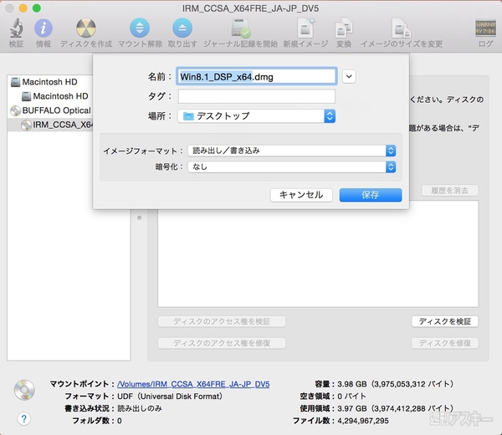This screenshot has height=435, width=502.
Task: Expand the save dialog with the chevron button
Action: [349, 76]
